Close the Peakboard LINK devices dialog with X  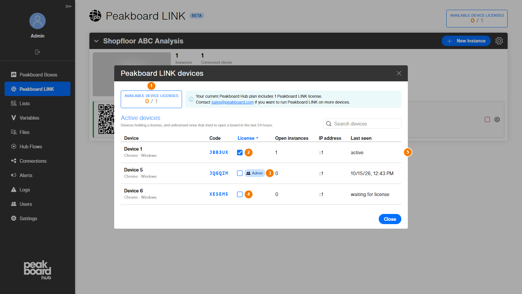point(399,73)
